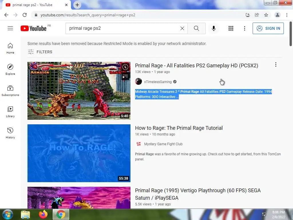
Task: Open the Vertigo Playthrough video thumbnail
Action: tap(79, 198)
